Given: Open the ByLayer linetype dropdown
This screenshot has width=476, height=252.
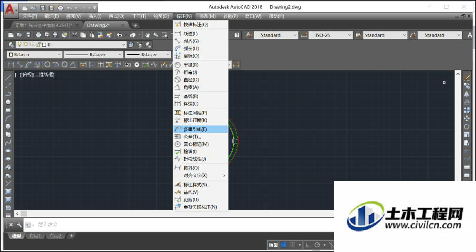Looking at the screenshot, I should (93, 55).
